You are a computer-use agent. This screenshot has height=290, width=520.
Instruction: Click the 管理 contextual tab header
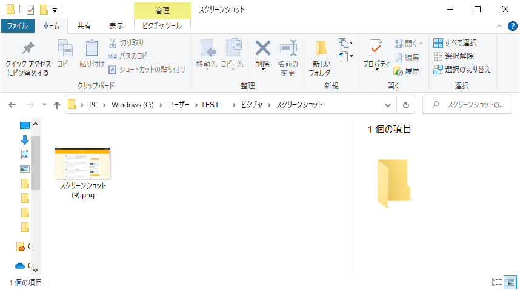click(162, 11)
